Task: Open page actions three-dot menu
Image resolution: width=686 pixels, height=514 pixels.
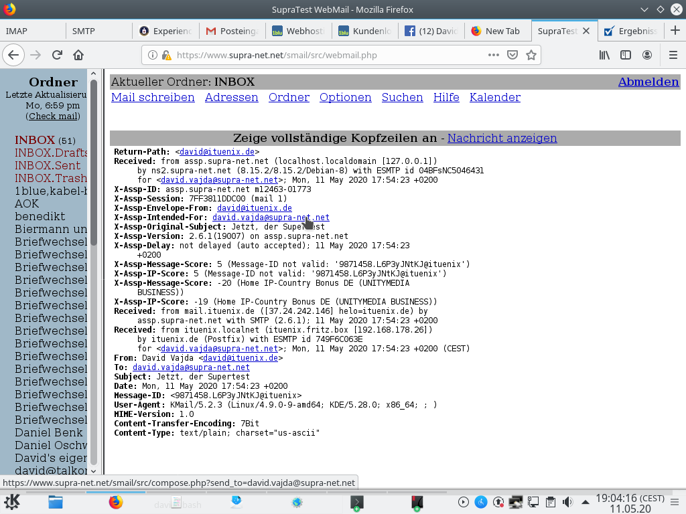Action: point(493,55)
